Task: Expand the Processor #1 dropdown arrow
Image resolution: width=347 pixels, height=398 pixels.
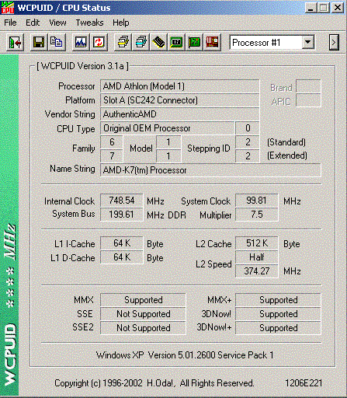Action: coord(308,42)
